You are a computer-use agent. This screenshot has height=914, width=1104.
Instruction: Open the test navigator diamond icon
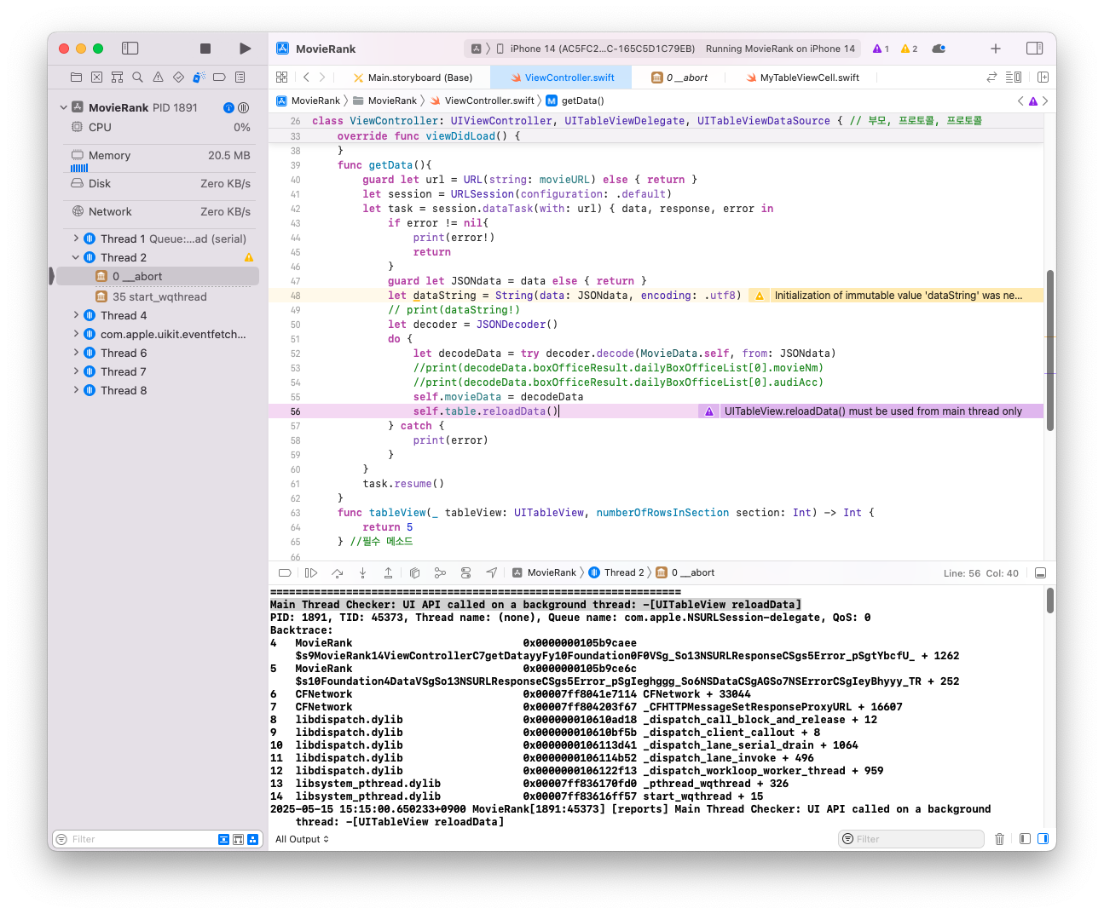(178, 77)
